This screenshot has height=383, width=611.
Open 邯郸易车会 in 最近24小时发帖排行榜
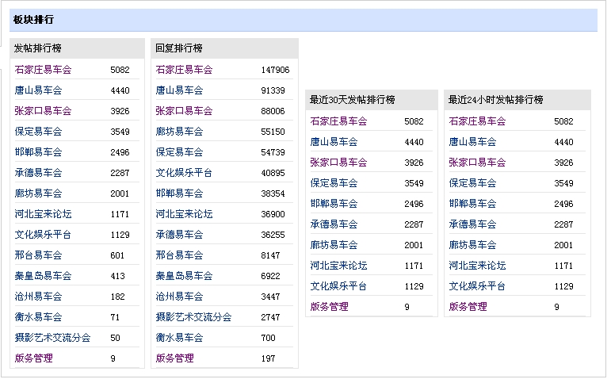473,204
